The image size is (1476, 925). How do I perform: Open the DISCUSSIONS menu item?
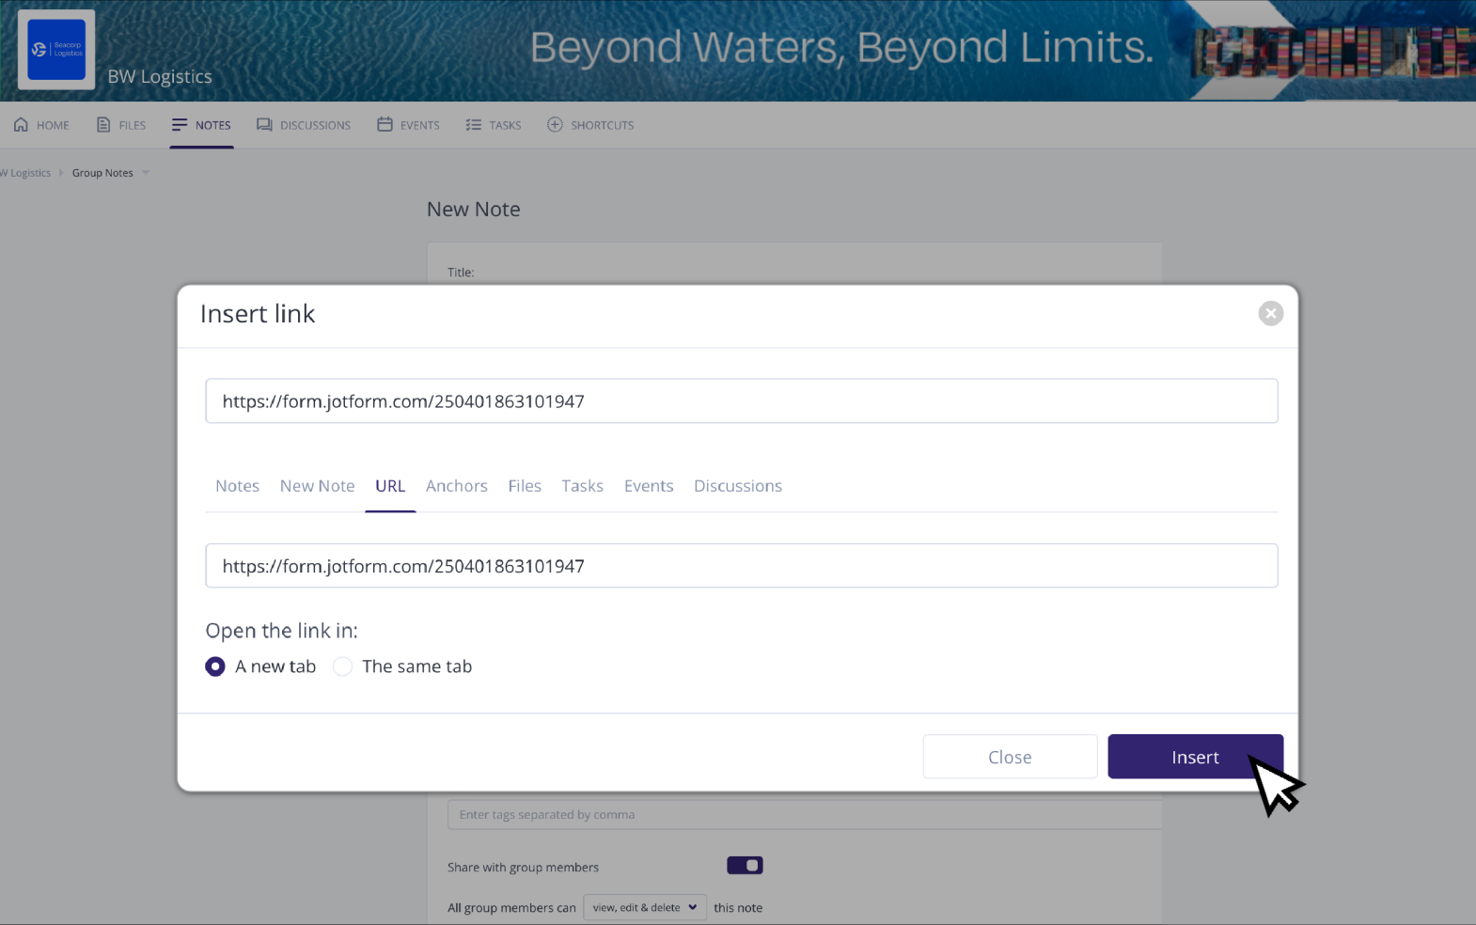tap(315, 125)
